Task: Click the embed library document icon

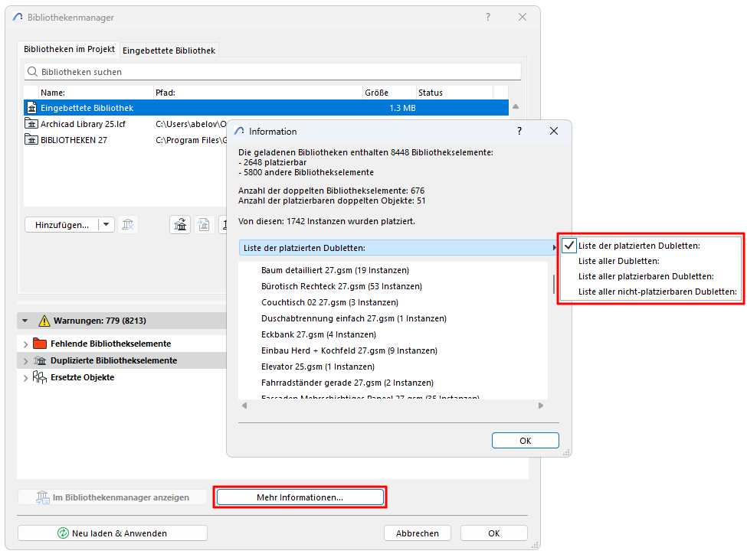Action: click(204, 225)
